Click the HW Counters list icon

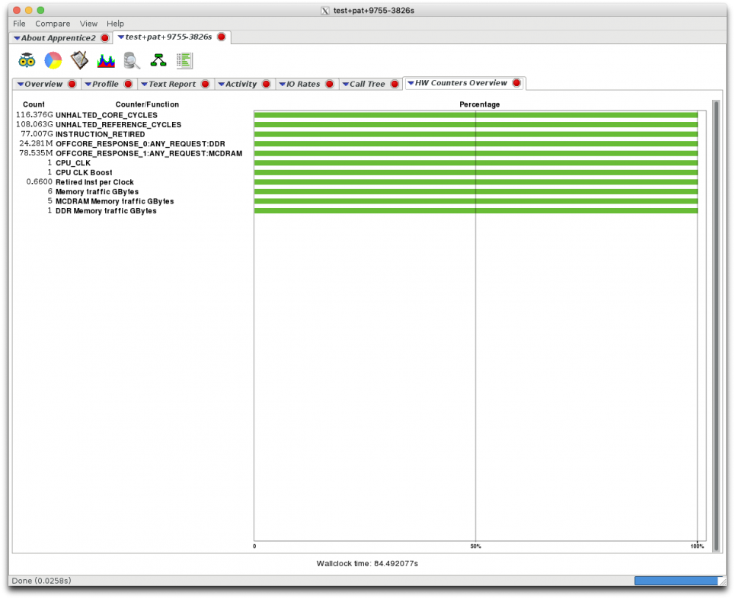[x=184, y=60]
